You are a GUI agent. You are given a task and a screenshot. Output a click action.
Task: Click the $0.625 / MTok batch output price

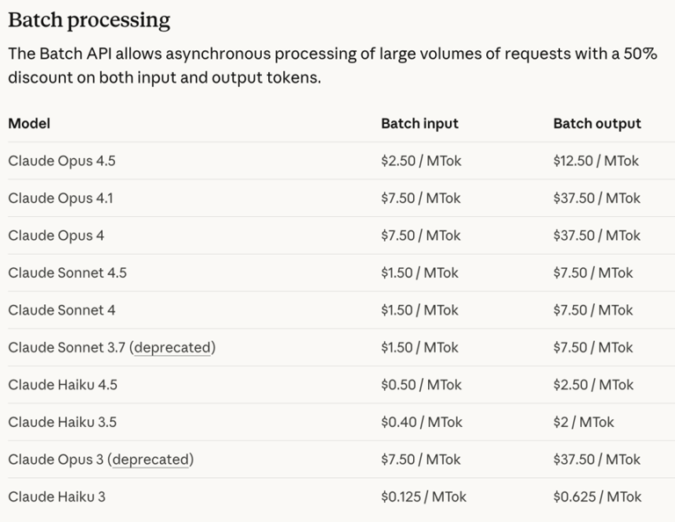click(598, 497)
